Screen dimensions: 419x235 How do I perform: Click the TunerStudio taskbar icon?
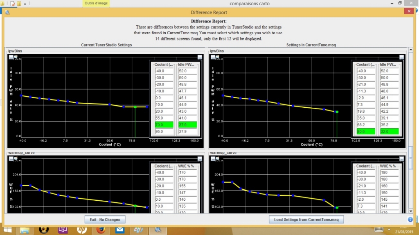click(x=158, y=230)
